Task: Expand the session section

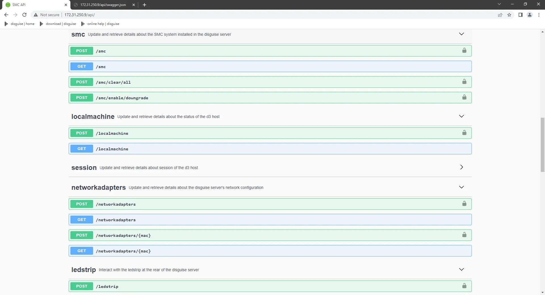Action: click(x=462, y=167)
